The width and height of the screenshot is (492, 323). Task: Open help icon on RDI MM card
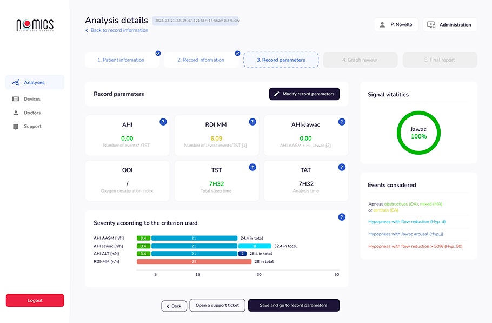click(252, 122)
